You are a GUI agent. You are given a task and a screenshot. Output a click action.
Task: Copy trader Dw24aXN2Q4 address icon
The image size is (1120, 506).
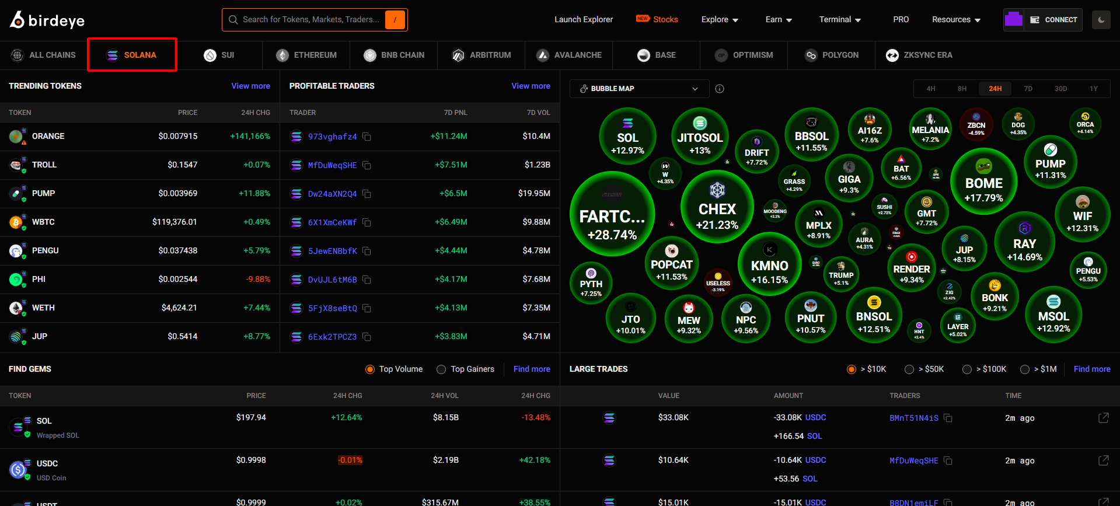367,194
